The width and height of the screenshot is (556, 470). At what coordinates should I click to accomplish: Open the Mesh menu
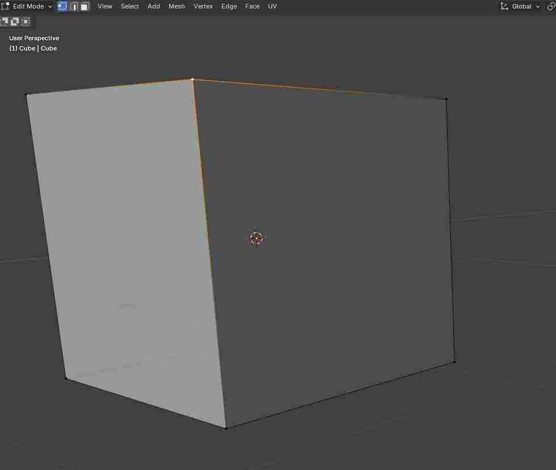177,6
